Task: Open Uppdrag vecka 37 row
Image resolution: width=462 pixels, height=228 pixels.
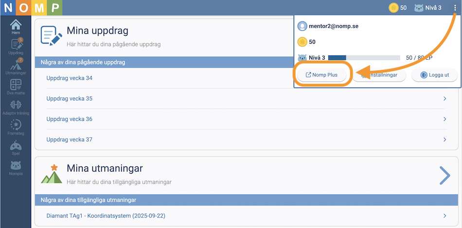Action: point(70,140)
